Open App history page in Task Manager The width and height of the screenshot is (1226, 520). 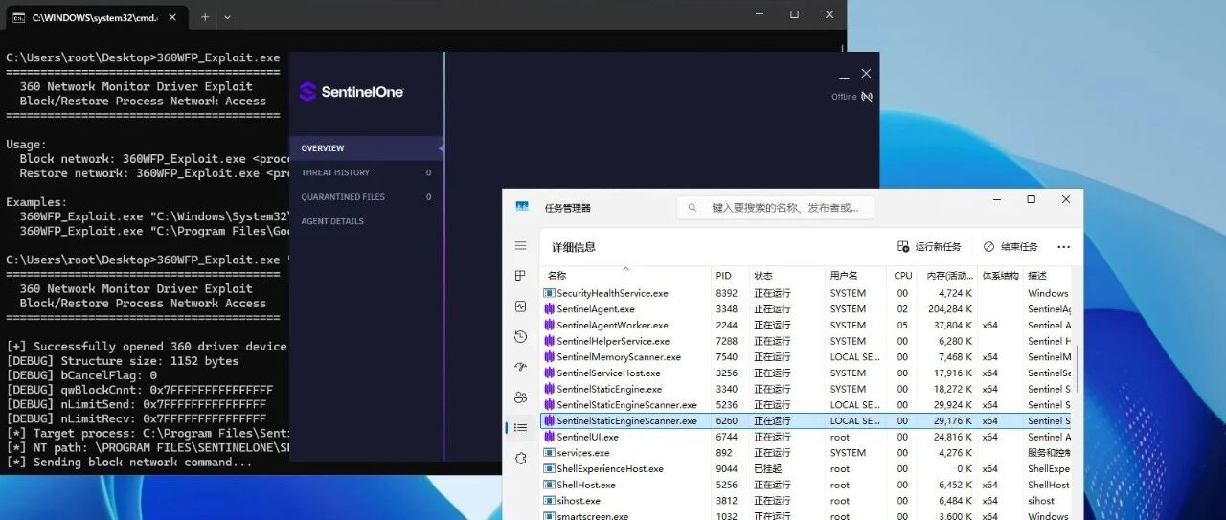click(x=520, y=336)
